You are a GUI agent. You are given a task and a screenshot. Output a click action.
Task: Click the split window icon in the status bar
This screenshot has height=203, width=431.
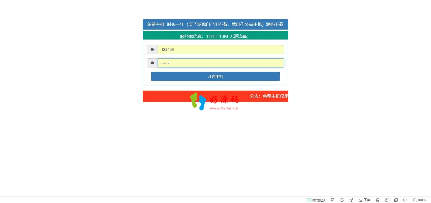396,200
